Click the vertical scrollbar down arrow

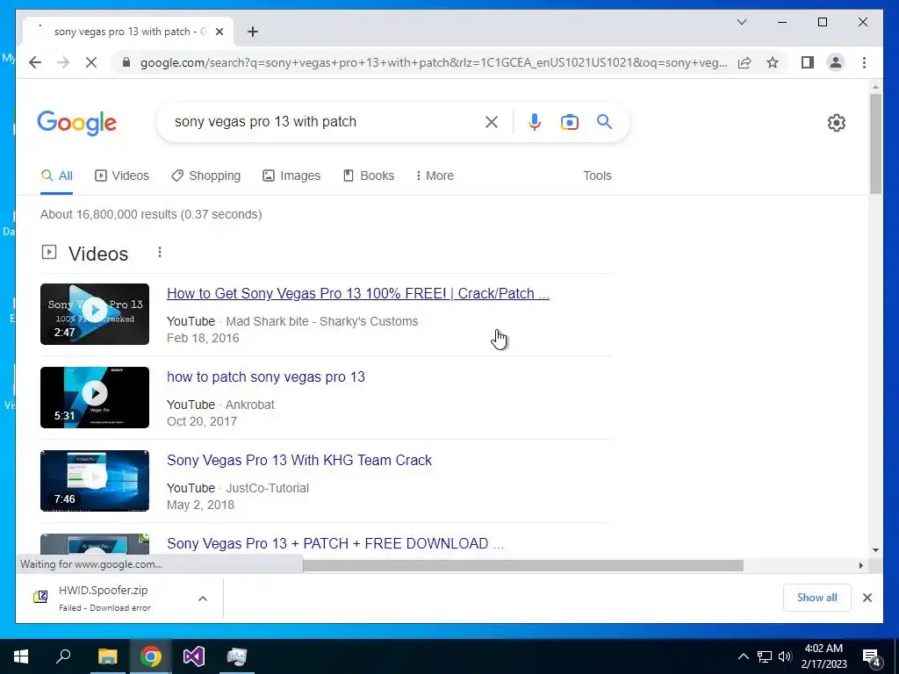(x=875, y=550)
